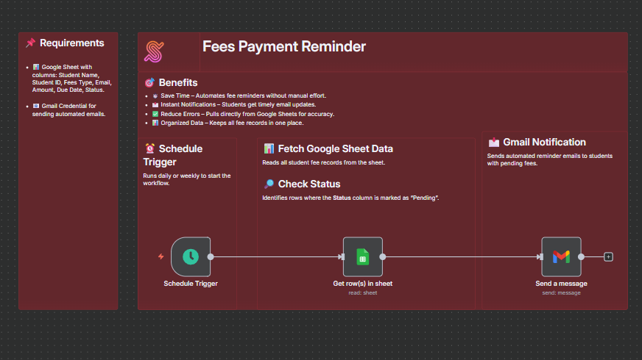
Task: Click the chart icon by Fetch Google Sheet Data
Action: pyautogui.click(x=269, y=148)
